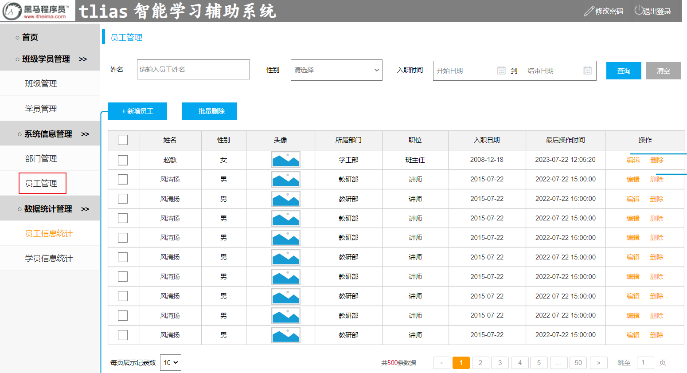Navigate to 员工信息统计 in sidebar
The image size is (687, 373).
click(49, 234)
